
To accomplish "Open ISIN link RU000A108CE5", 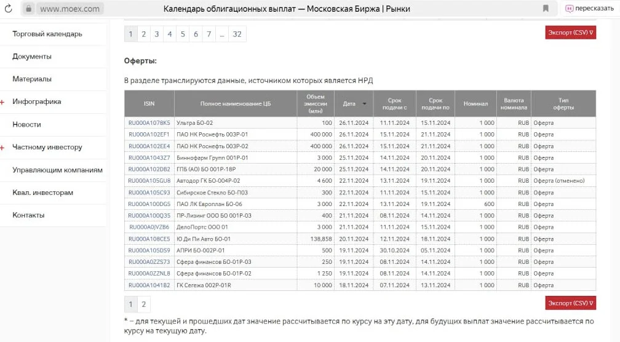I will [149, 239].
